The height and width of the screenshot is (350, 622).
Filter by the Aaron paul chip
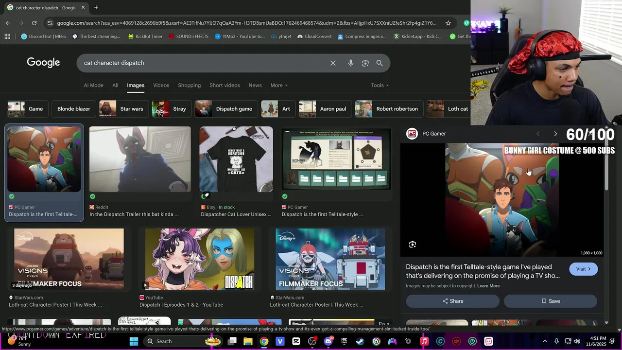coord(325,109)
